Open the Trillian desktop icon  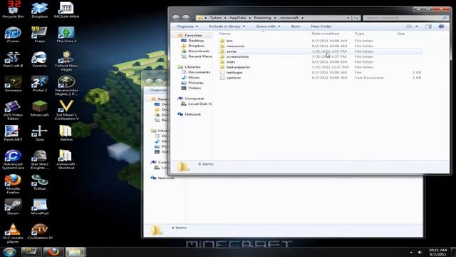pos(40,182)
